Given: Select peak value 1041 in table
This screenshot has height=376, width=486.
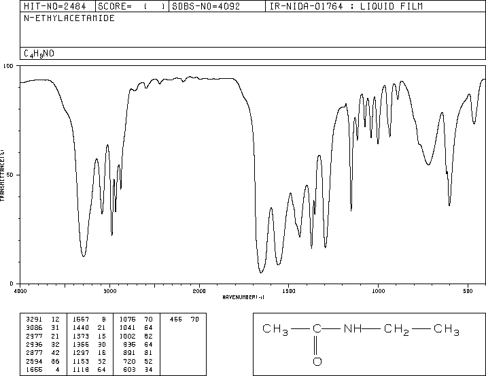Looking at the screenshot, I should click(128, 328).
